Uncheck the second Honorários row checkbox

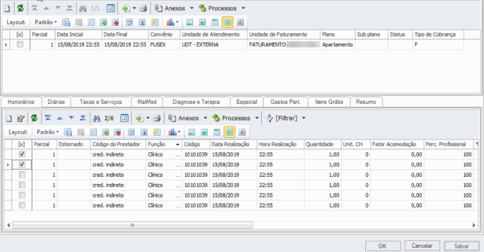pos(22,165)
